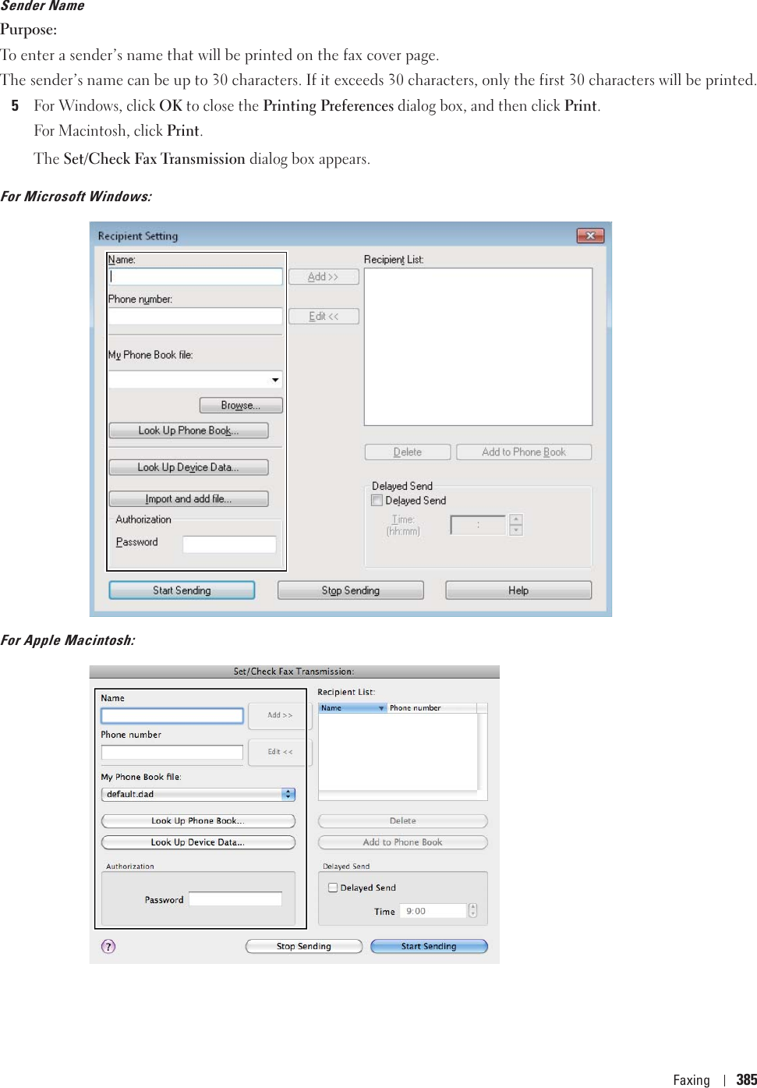This screenshot has height=1088, width=757.
Task: Click Edit << button in Mac dialog
Action: tap(280, 752)
